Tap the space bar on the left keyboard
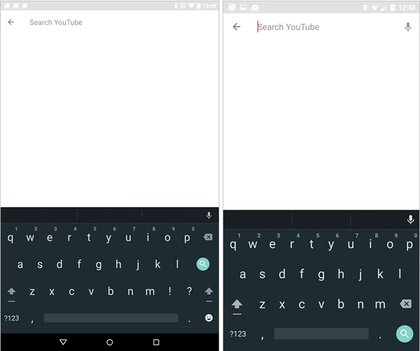 (x=111, y=318)
